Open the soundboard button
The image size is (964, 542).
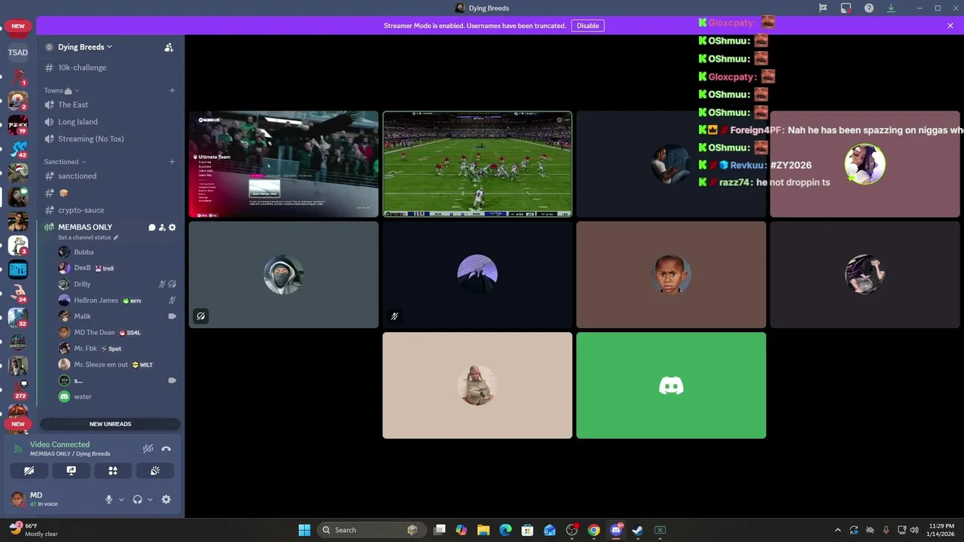pyautogui.click(x=155, y=470)
